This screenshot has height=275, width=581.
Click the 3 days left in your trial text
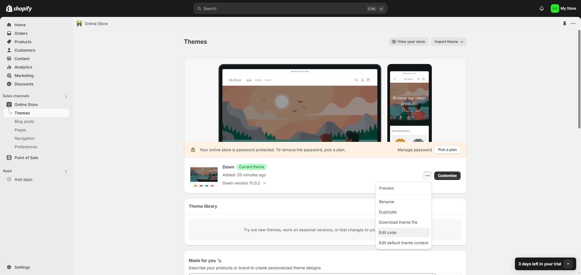540,264
